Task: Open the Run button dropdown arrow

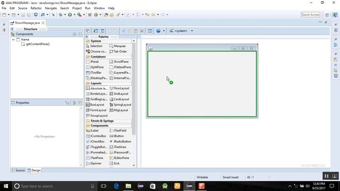Action: click(x=74, y=15)
